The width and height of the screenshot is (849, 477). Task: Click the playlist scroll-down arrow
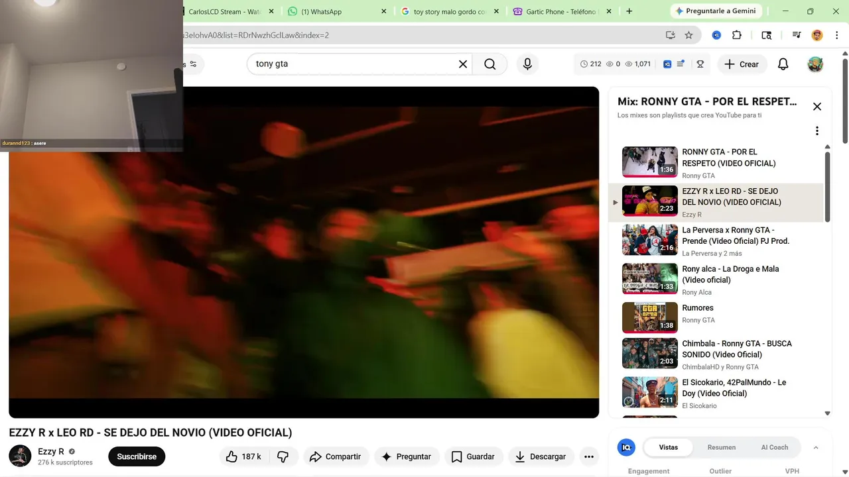coord(827,413)
